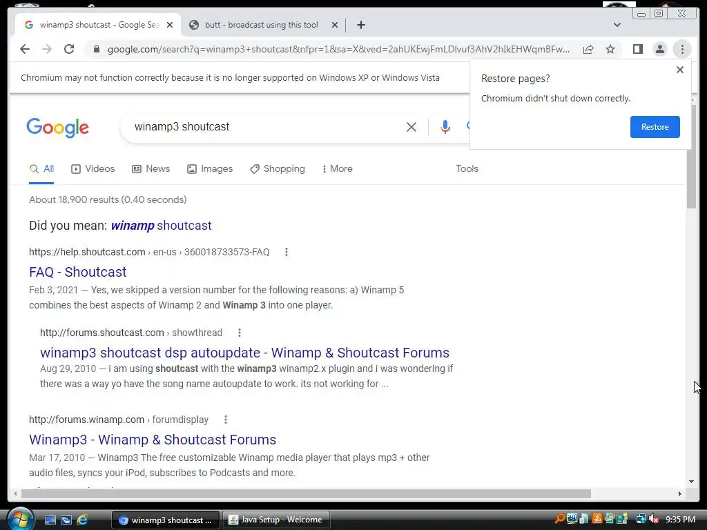Reload the page with the refresh icon
Image resolution: width=707 pixels, height=530 pixels.
[69, 49]
